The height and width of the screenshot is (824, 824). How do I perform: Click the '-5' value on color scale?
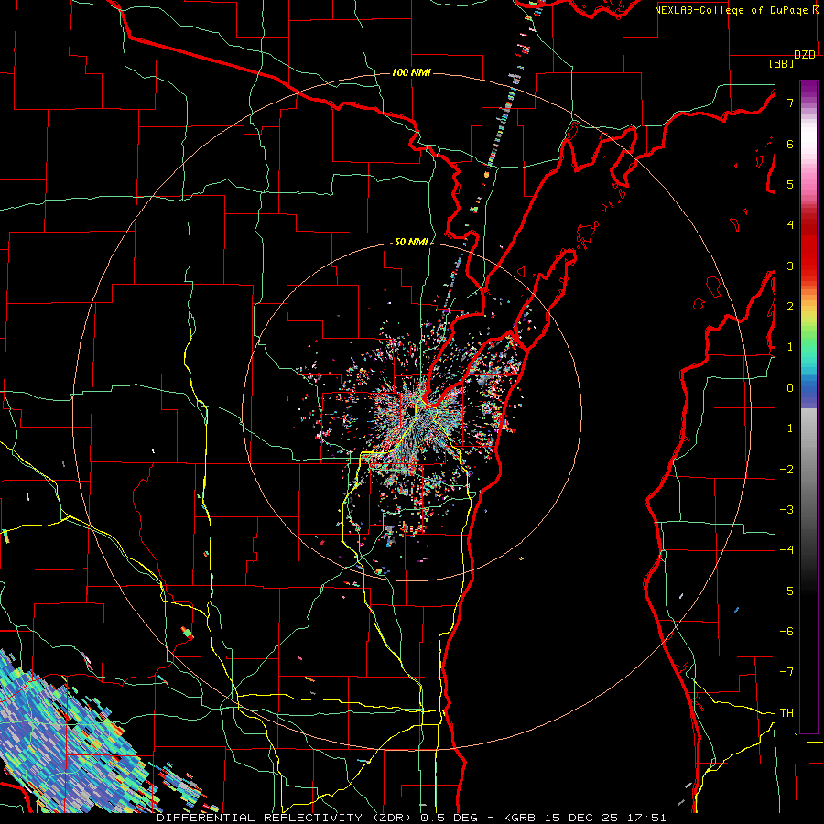786,591
